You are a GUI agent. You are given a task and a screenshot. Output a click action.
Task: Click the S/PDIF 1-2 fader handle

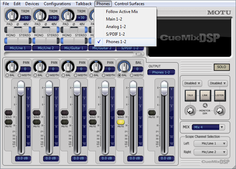point(133,88)
